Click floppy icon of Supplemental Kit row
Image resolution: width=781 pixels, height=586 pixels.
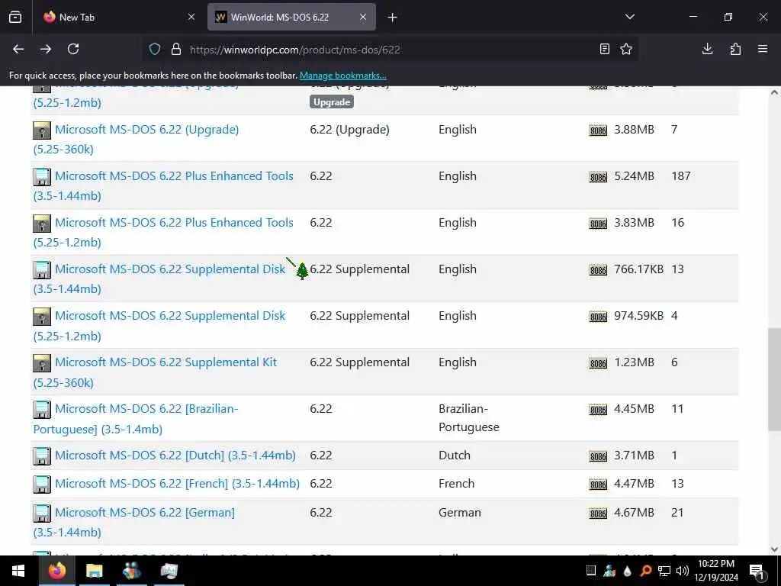click(x=42, y=363)
